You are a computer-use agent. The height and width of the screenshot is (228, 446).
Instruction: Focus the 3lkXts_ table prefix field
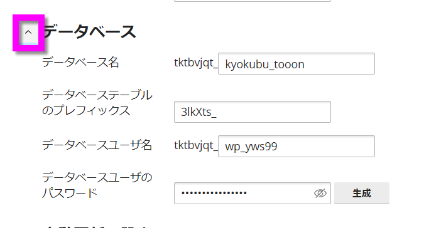point(253,111)
